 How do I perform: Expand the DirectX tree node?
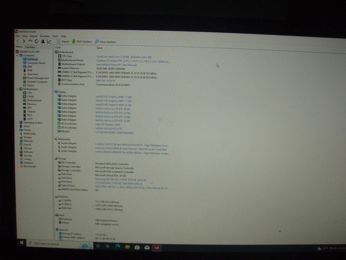click(x=17, y=144)
